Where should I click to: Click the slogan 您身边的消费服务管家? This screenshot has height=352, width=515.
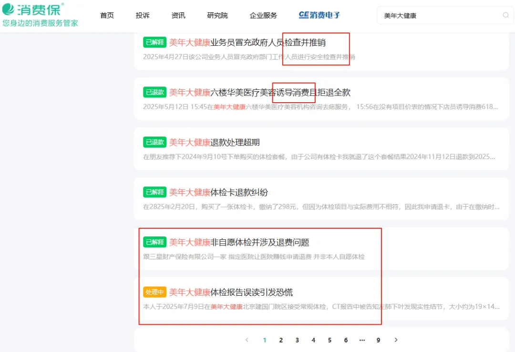pos(40,23)
